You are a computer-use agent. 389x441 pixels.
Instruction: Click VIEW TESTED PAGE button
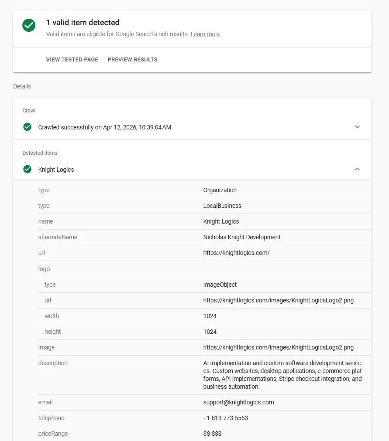72,60
